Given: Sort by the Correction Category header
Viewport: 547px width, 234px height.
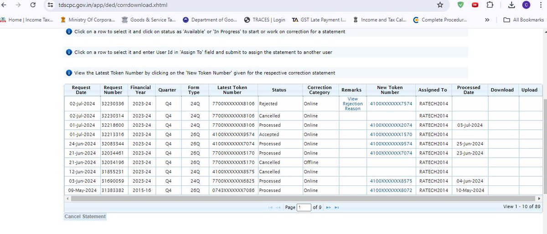Looking at the screenshot, I should [320, 90].
